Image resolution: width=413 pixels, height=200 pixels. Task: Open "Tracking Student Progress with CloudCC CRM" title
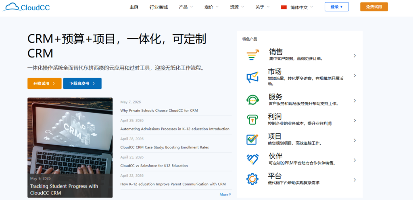pyautogui.click(x=64, y=190)
